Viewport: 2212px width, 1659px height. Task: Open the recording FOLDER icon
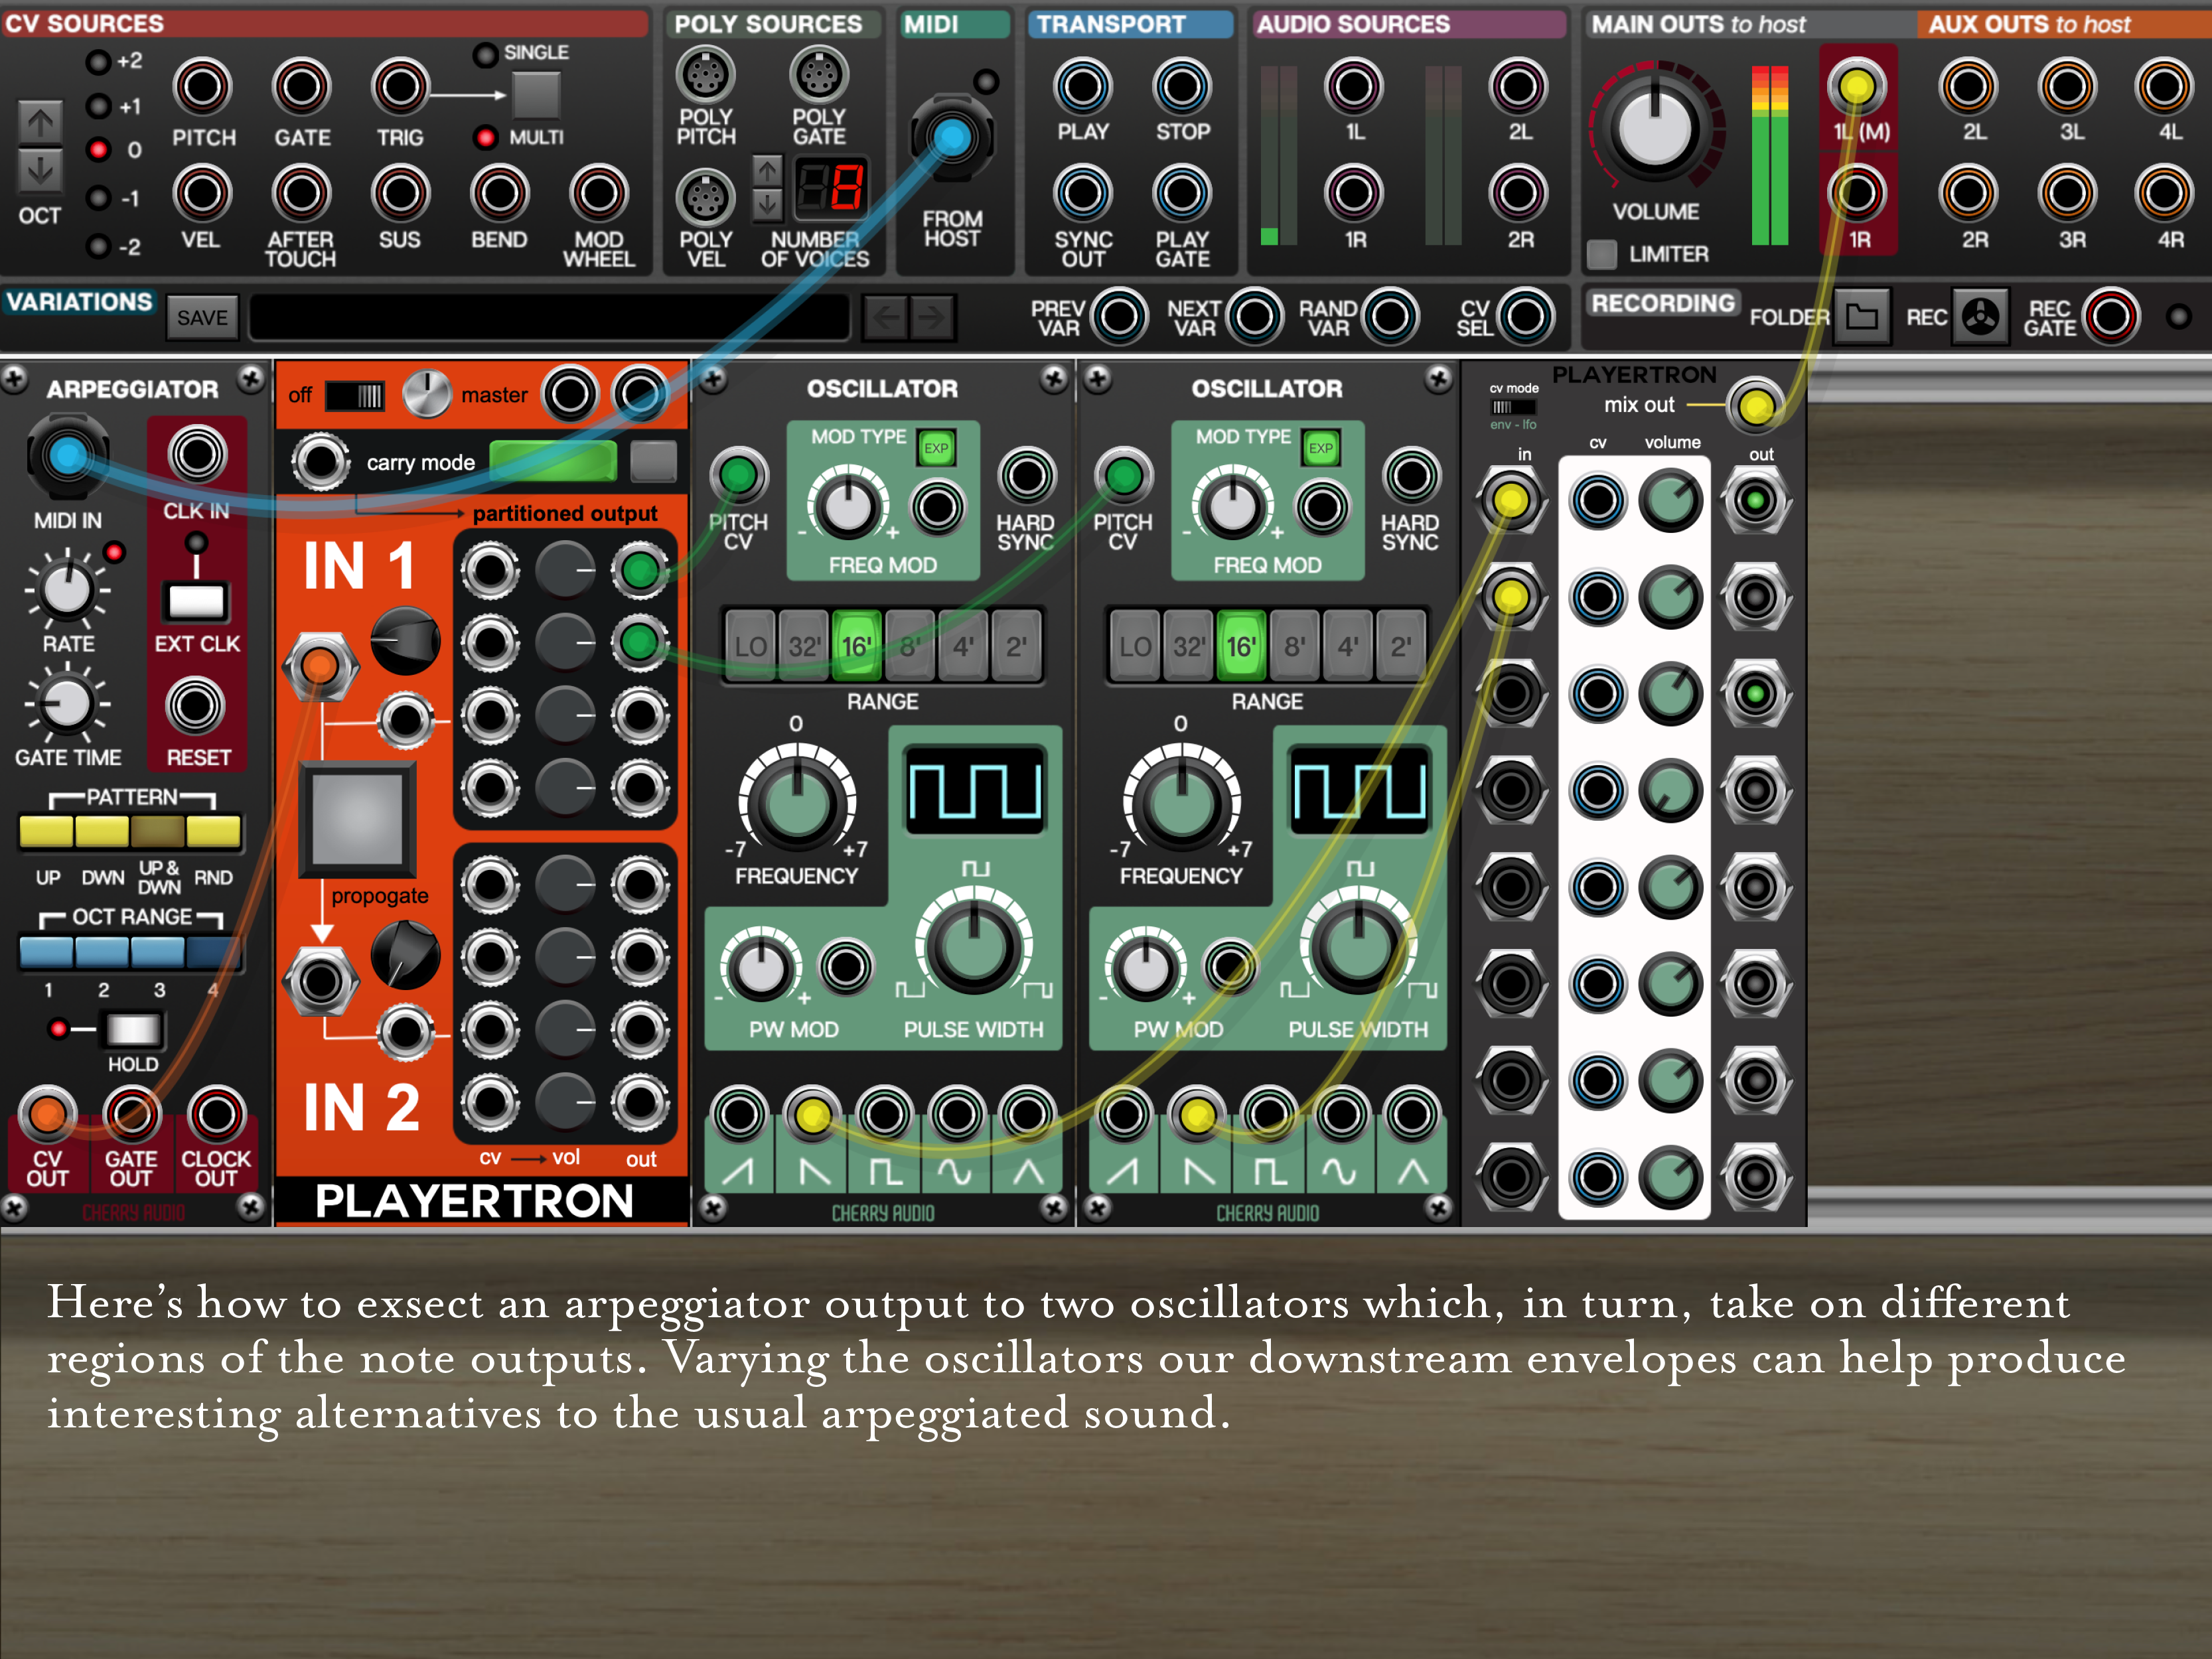pos(1861,317)
